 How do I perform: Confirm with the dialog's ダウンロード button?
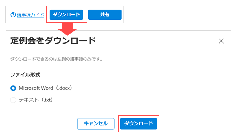point(139,123)
